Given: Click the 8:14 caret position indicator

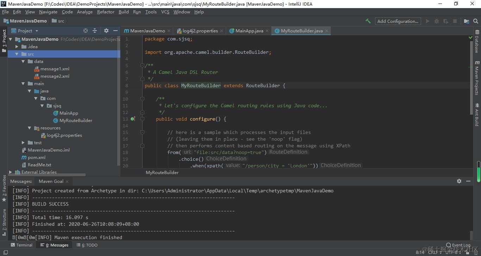Looking at the screenshot, I should pyautogui.click(x=420, y=252).
